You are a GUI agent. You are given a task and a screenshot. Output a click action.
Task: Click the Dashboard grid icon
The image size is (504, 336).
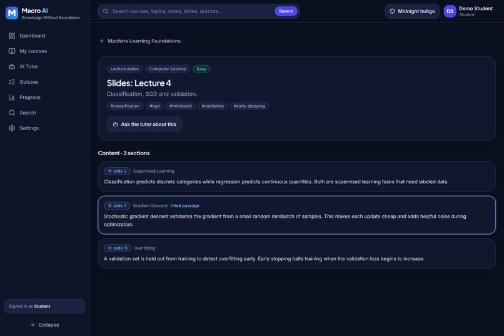click(12, 36)
